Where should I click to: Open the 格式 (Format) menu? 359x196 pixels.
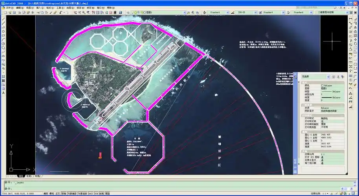49,7
